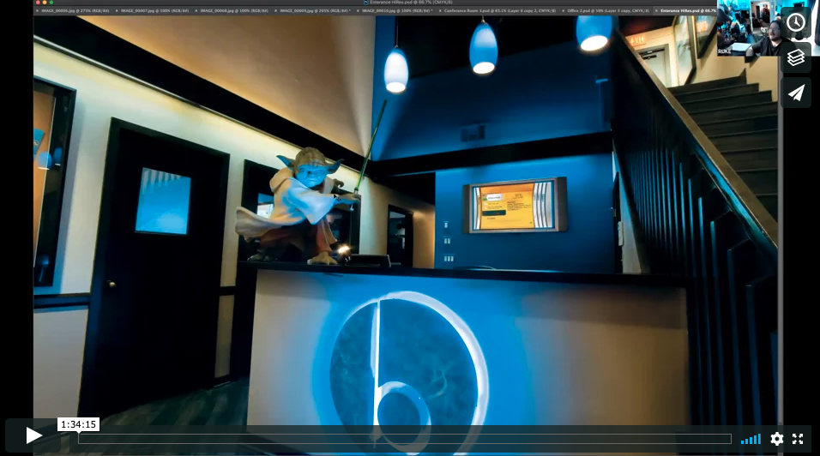Click the green zoom window button
Screen dimensions: 820x456
[x=51, y=3]
